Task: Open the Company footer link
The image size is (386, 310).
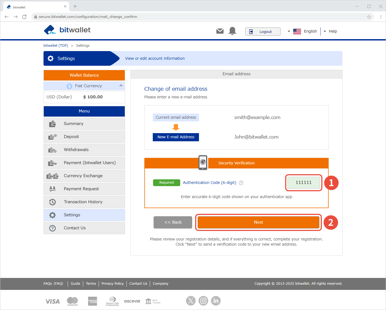Action: click(x=160, y=284)
